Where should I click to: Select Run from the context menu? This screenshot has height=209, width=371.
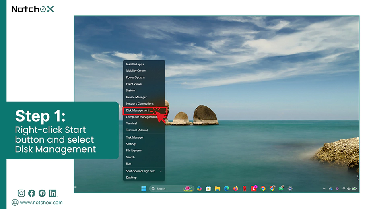click(144, 164)
